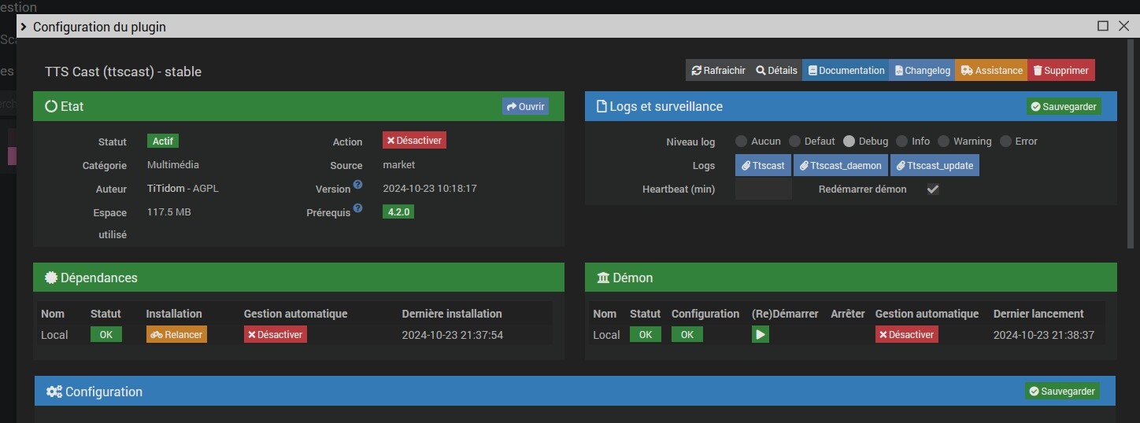The height and width of the screenshot is (423, 1140).
Task: Toggle the Redémarrer démon checkbox
Action: click(x=933, y=189)
